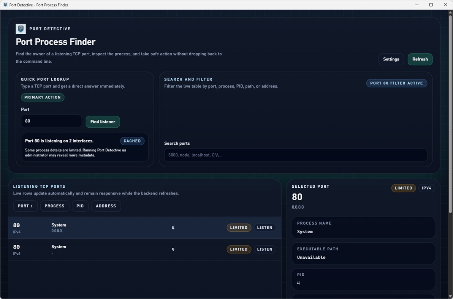Sort the table by PID

point(80,206)
